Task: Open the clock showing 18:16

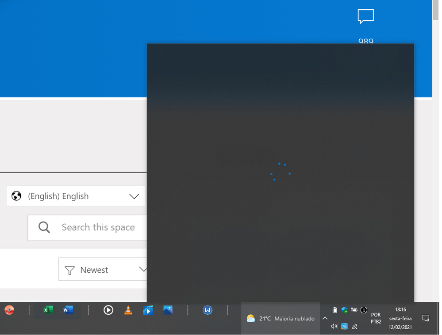Action: (x=400, y=318)
